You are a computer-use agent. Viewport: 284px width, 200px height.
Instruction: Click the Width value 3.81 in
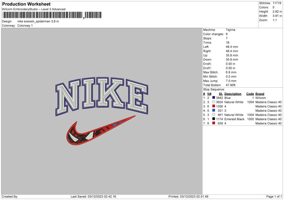(277, 16)
